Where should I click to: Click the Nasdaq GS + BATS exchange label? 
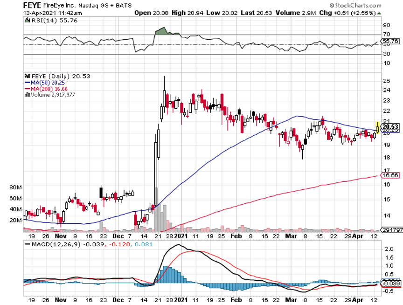coord(105,6)
